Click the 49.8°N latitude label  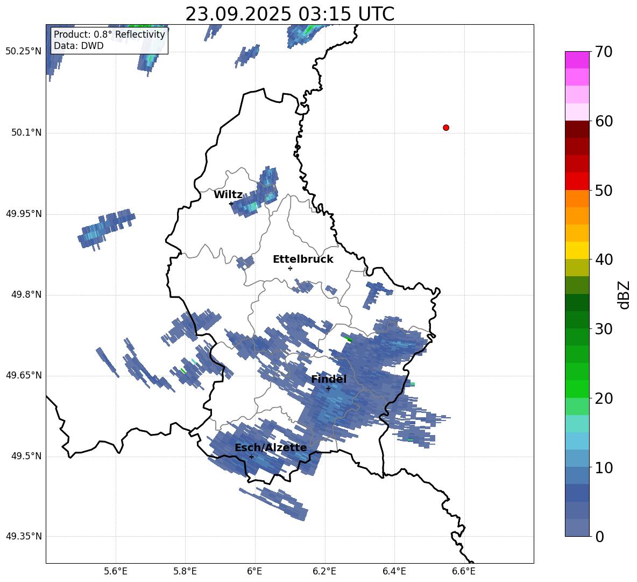(26, 294)
